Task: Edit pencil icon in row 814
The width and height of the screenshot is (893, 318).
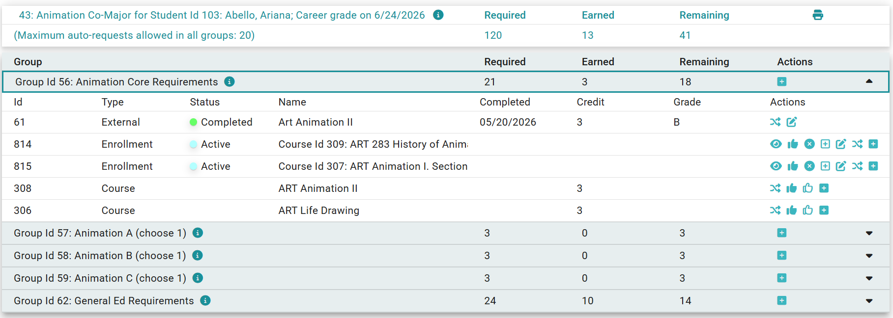Action: click(x=841, y=144)
